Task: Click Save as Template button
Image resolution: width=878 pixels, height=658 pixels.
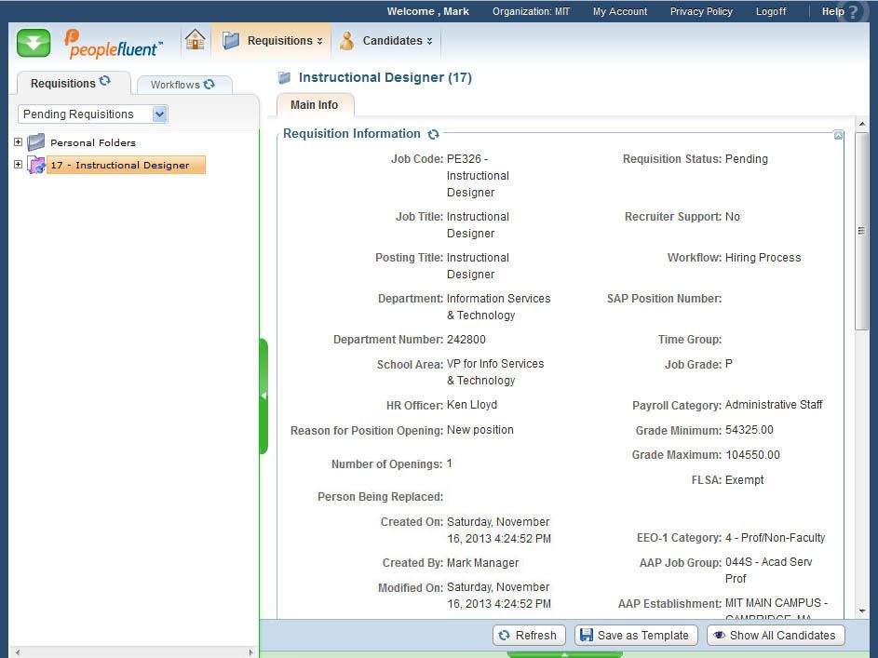Action: 634,636
